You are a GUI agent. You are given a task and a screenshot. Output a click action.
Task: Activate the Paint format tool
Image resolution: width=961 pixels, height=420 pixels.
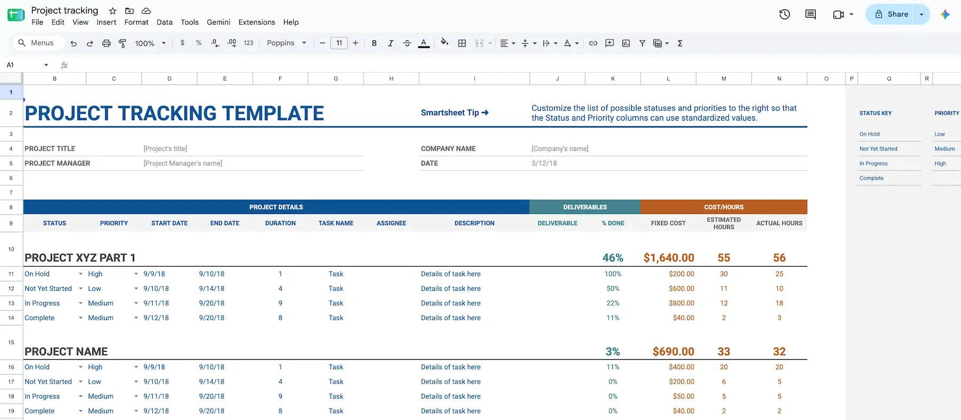coord(122,43)
